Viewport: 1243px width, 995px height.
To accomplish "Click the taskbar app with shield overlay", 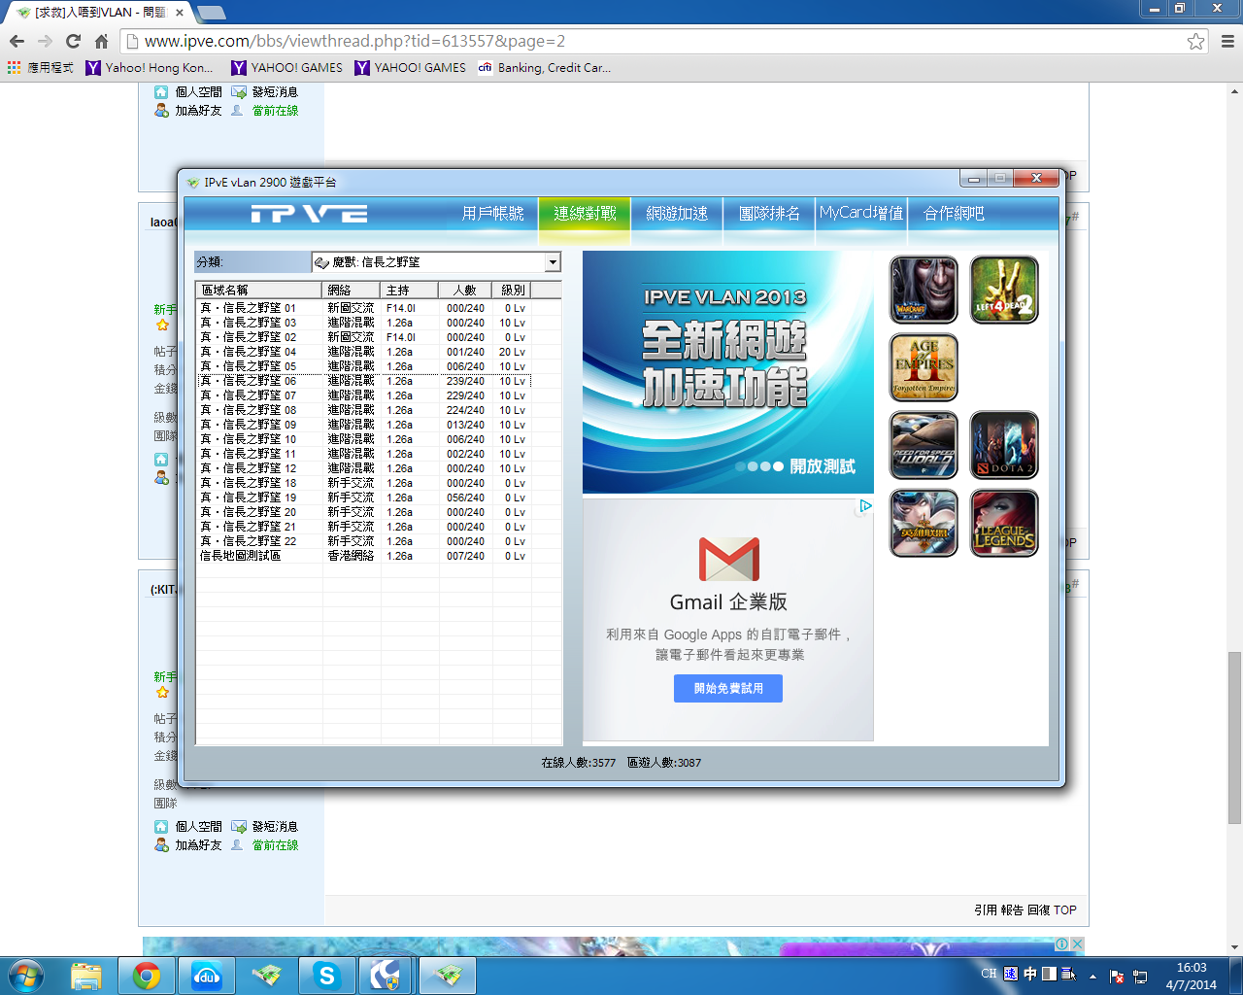I will click(x=386, y=976).
